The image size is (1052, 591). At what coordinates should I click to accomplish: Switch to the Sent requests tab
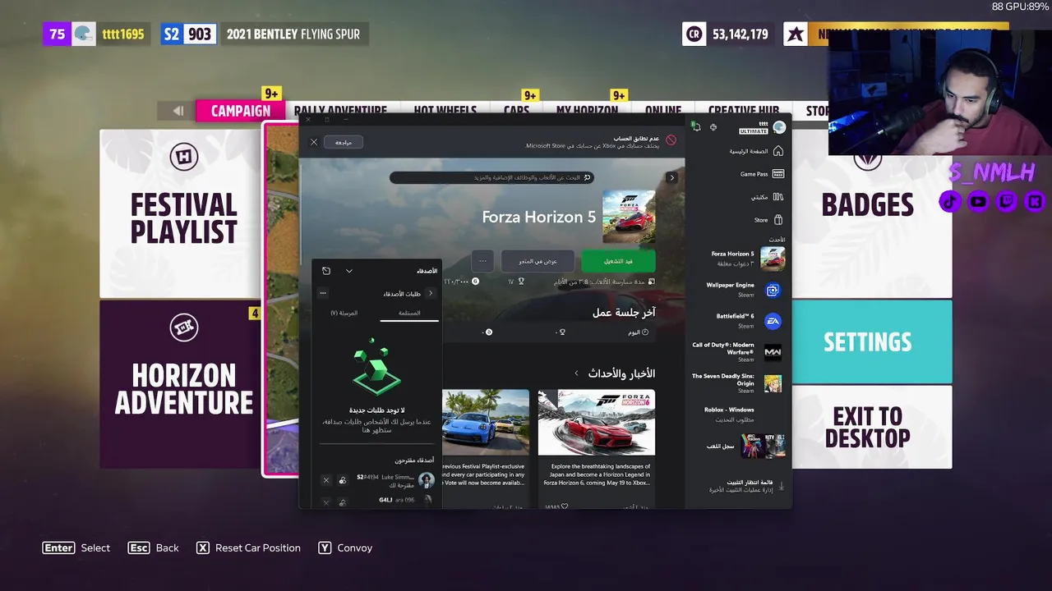point(344,314)
